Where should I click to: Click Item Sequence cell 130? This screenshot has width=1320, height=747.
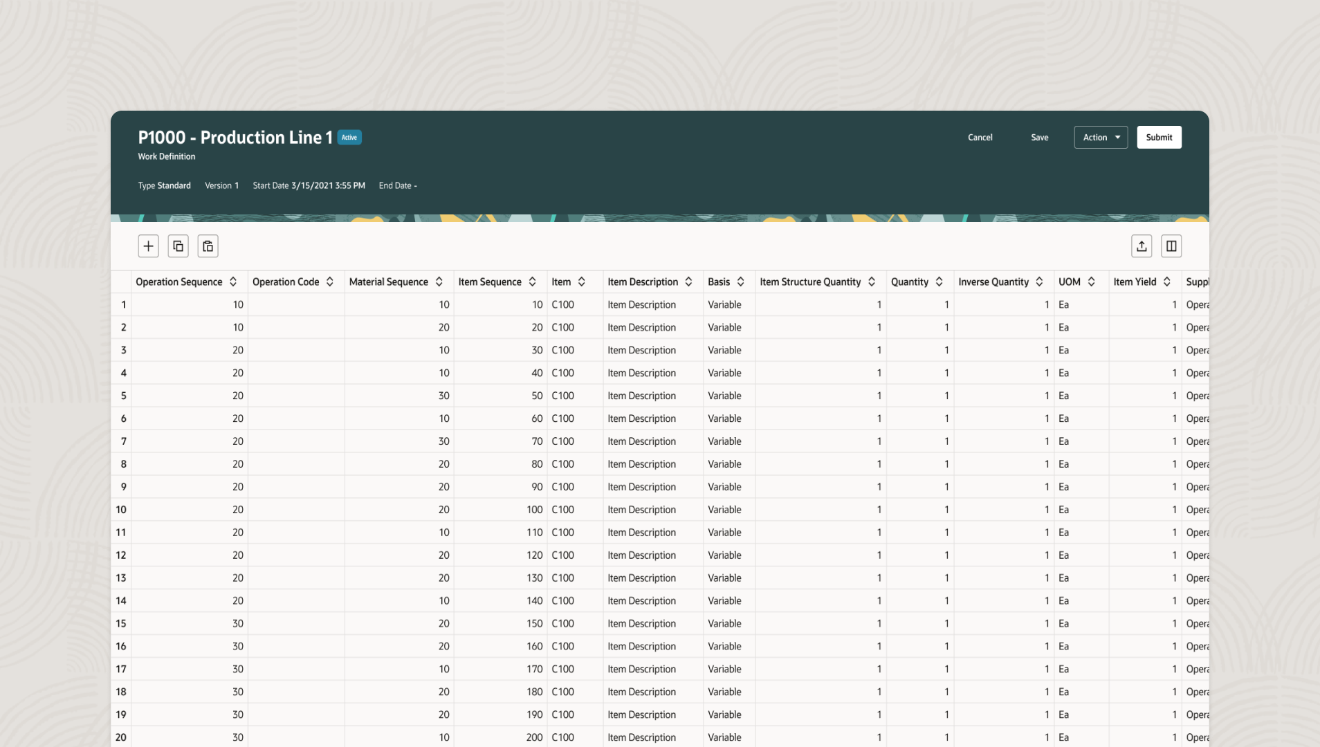(500, 578)
